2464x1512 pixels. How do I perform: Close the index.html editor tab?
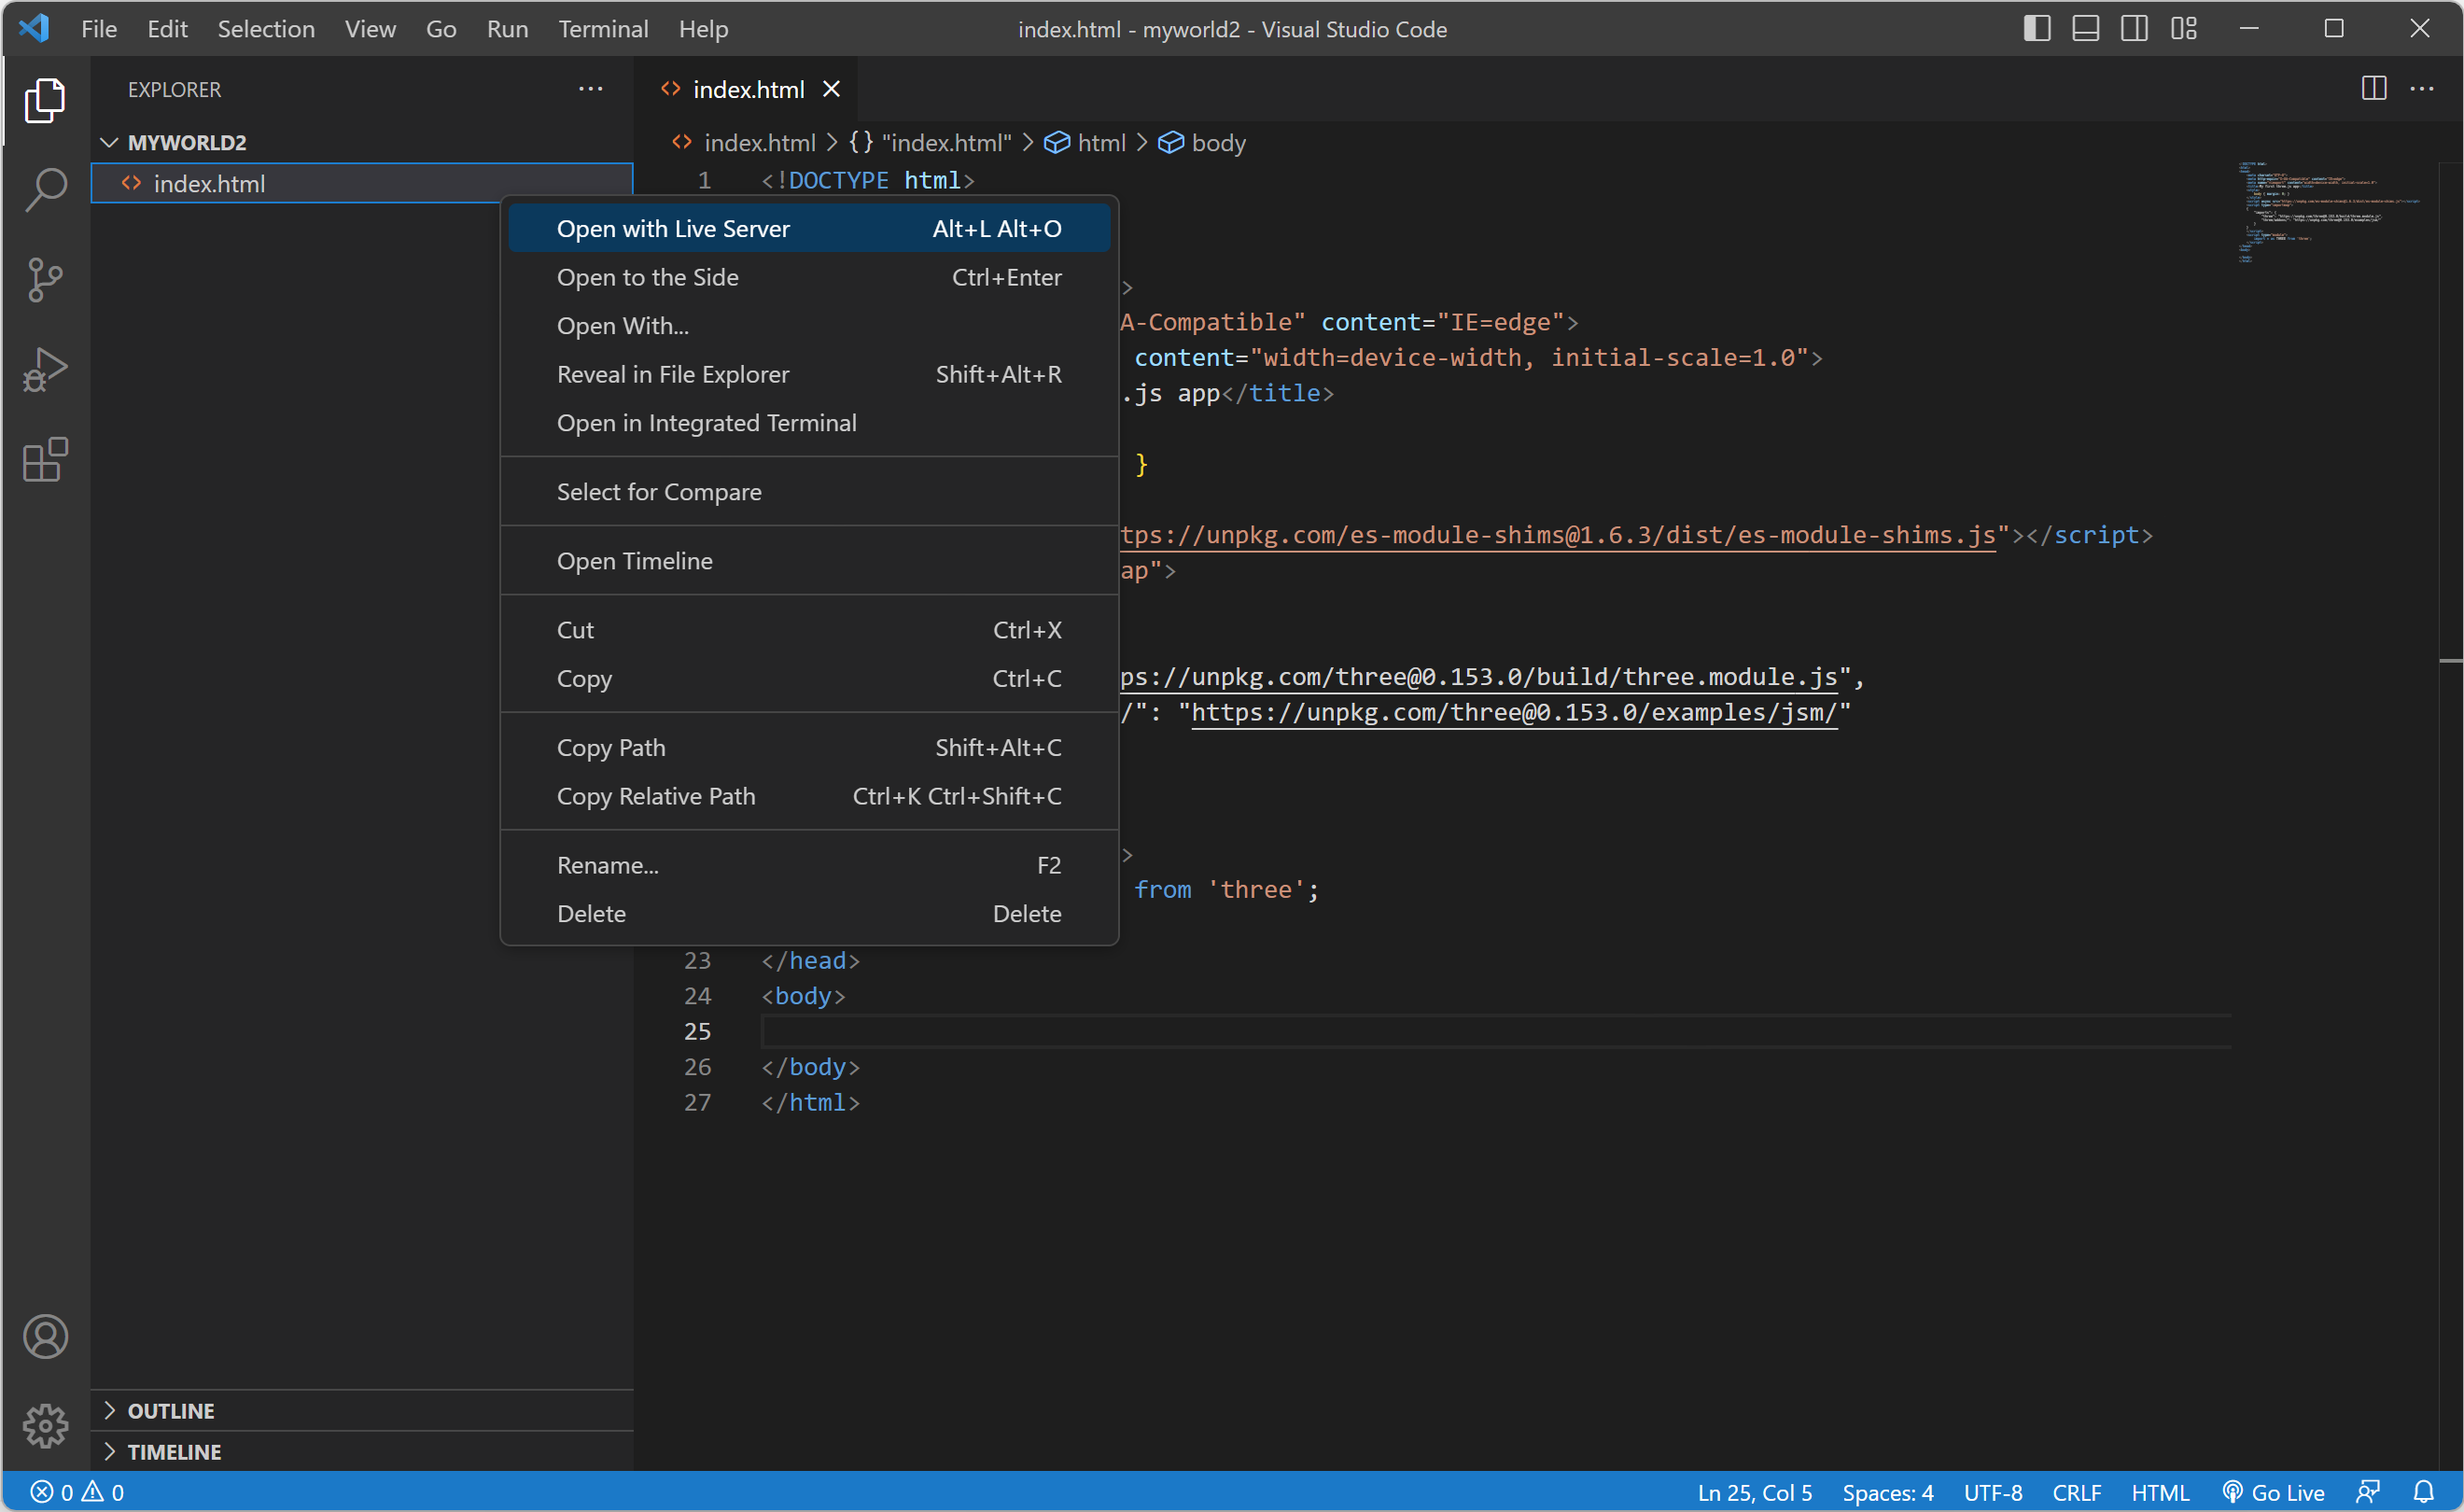tap(831, 89)
